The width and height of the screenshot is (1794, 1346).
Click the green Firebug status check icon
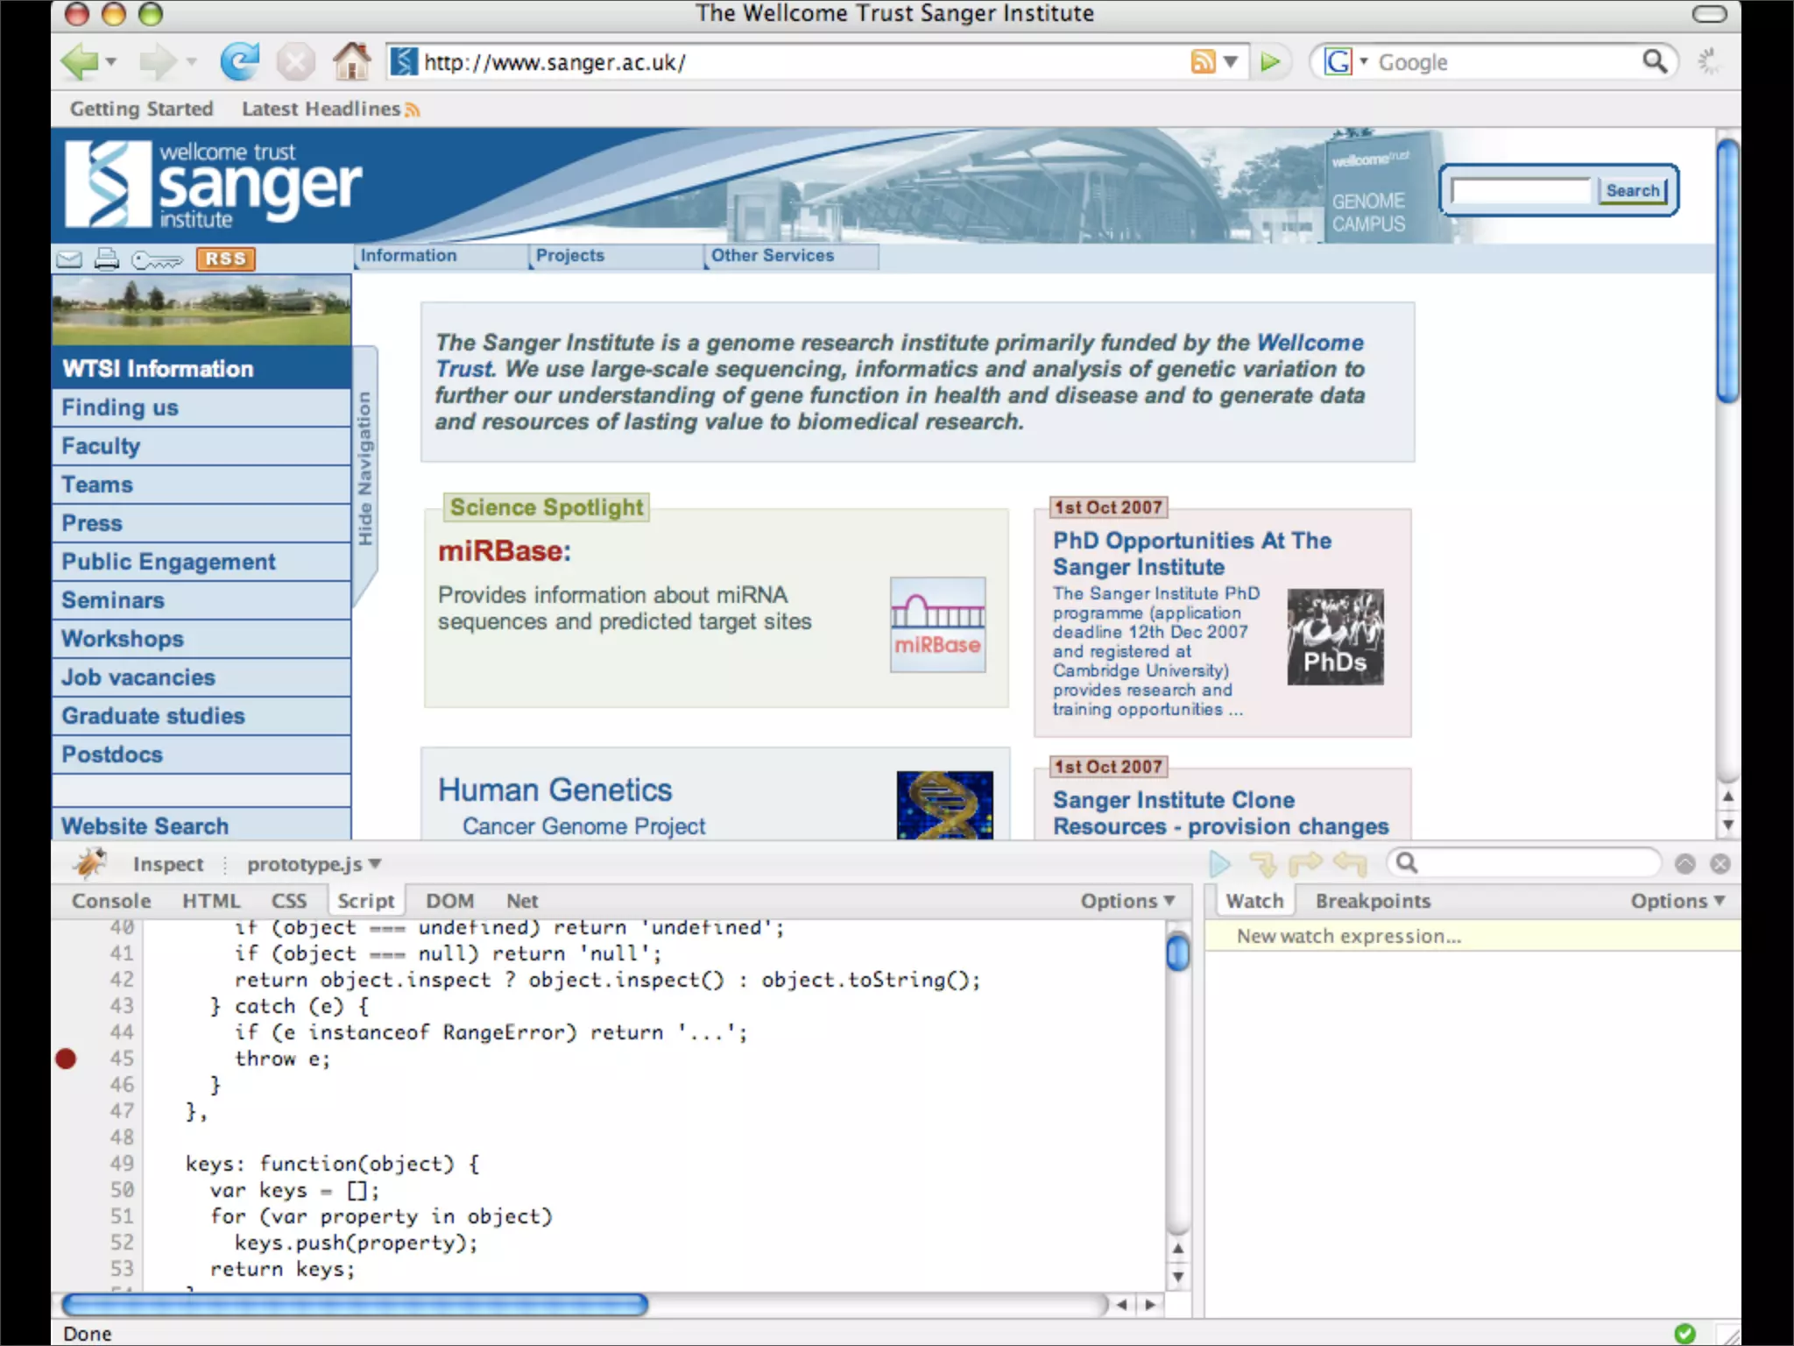click(x=1685, y=1333)
